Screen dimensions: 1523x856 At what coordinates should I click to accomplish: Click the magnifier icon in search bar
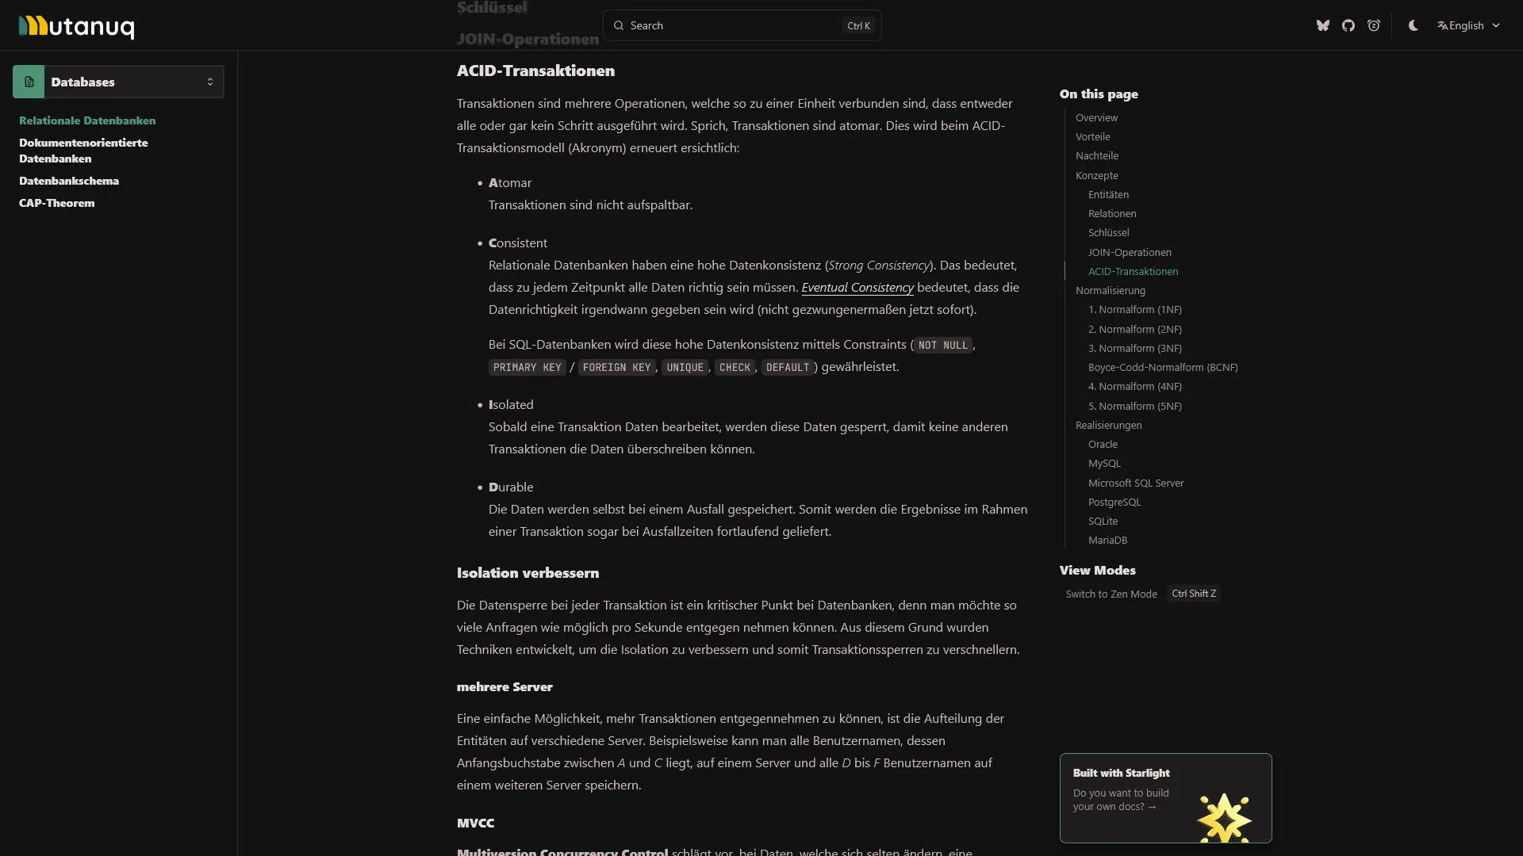[x=619, y=25]
